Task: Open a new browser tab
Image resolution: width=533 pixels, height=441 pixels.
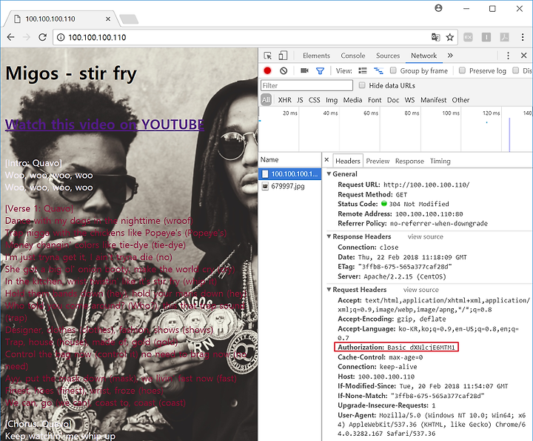Action: pyautogui.click(x=129, y=19)
